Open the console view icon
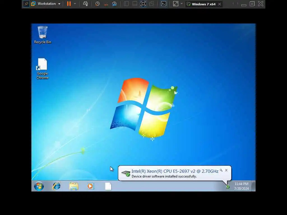 pos(164,4)
